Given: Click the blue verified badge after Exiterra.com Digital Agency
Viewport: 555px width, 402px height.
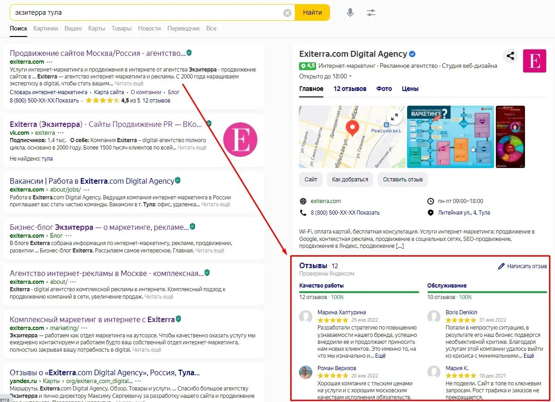Looking at the screenshot, I should click(412, 54).
